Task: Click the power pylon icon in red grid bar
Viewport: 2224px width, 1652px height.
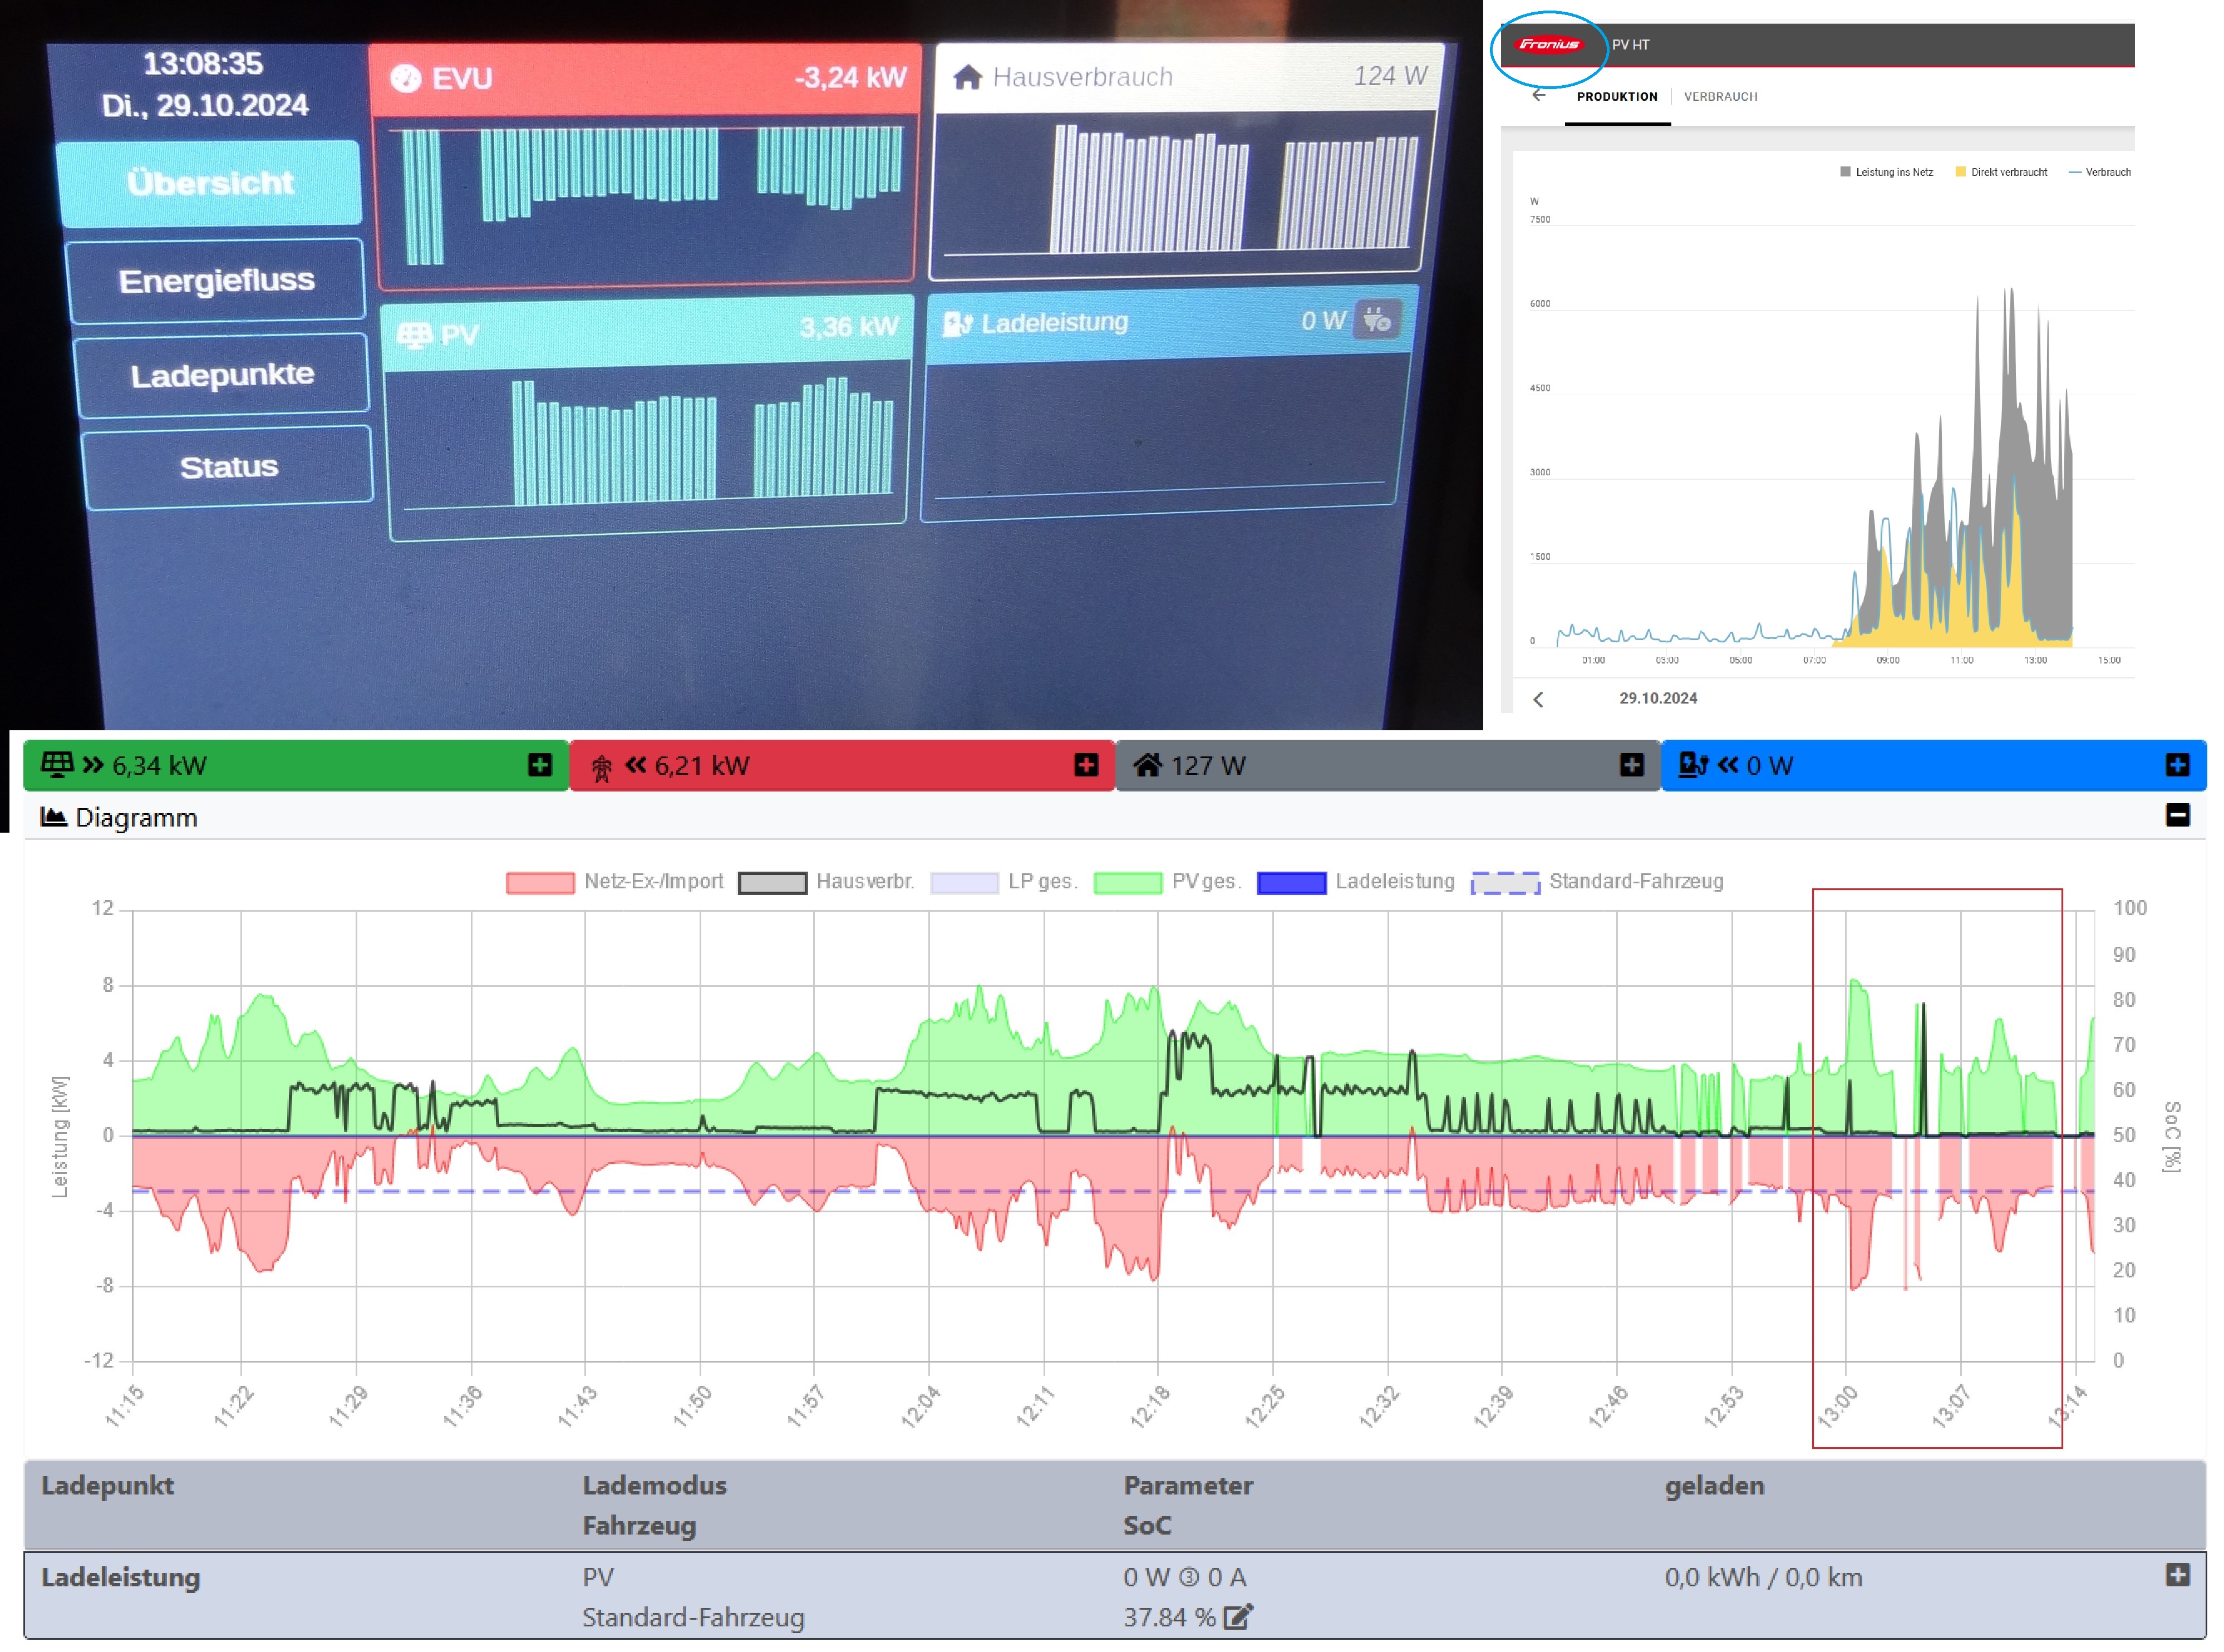Action: (x=601, y=767)
